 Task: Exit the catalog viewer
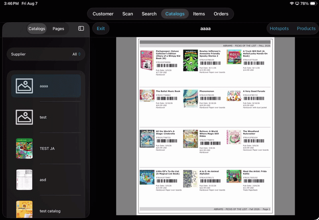101,28
